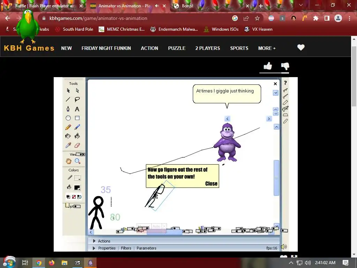This screenshot has height=268, width=357.
Task: Close the canvas with the black X
Action: click(275, 84)
